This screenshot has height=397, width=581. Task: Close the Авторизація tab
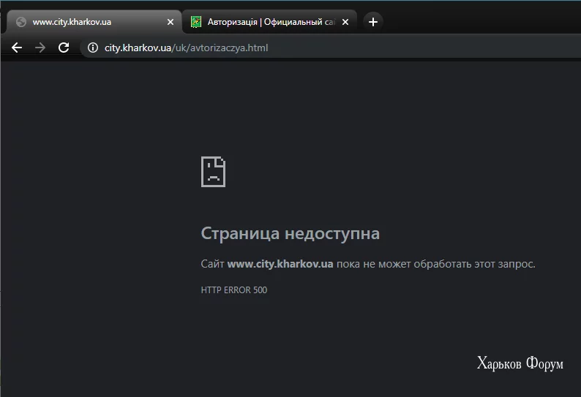point(345,22)
